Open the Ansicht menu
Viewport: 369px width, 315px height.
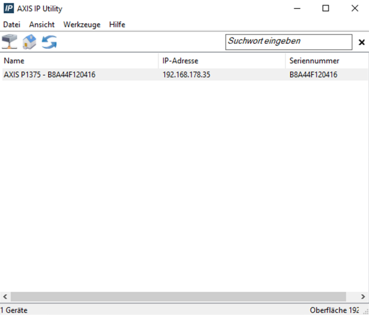click(x=42, y=25)
